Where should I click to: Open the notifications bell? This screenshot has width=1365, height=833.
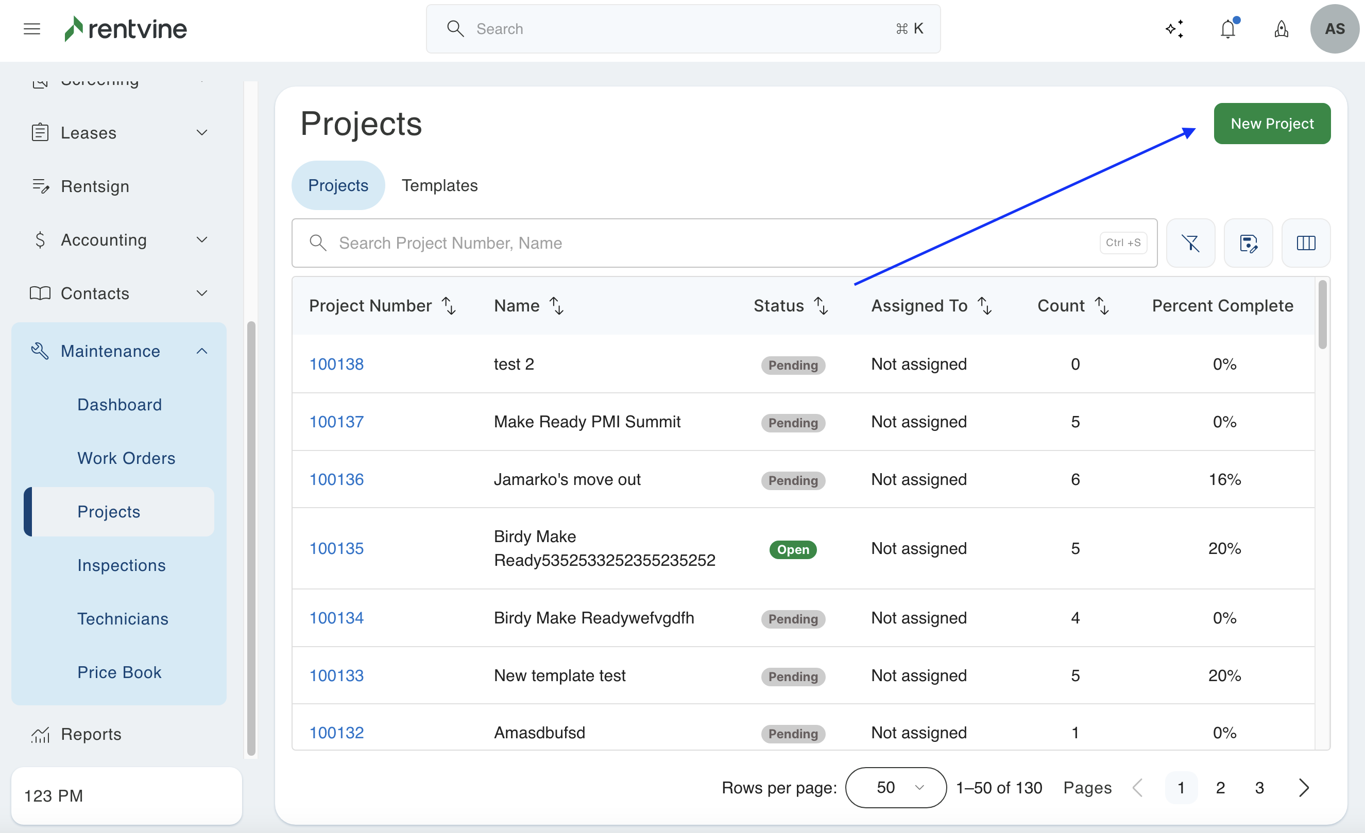pyautogui.click(x=1227, y=29)
